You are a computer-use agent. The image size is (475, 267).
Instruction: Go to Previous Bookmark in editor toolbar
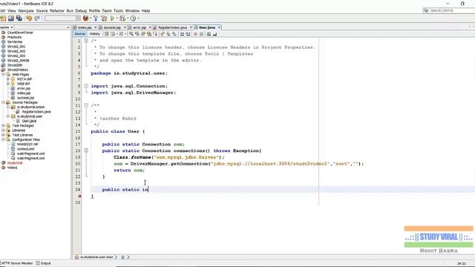coord(163,34)
